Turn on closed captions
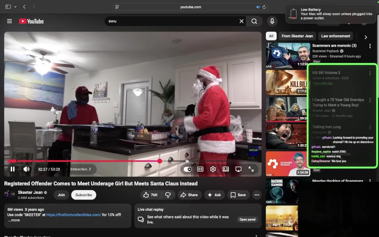This screenshot has width=379, height=237. point(200,169)
